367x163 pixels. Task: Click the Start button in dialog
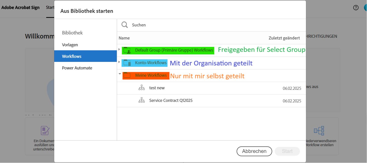pyautogui.click(x=287, y=151)
